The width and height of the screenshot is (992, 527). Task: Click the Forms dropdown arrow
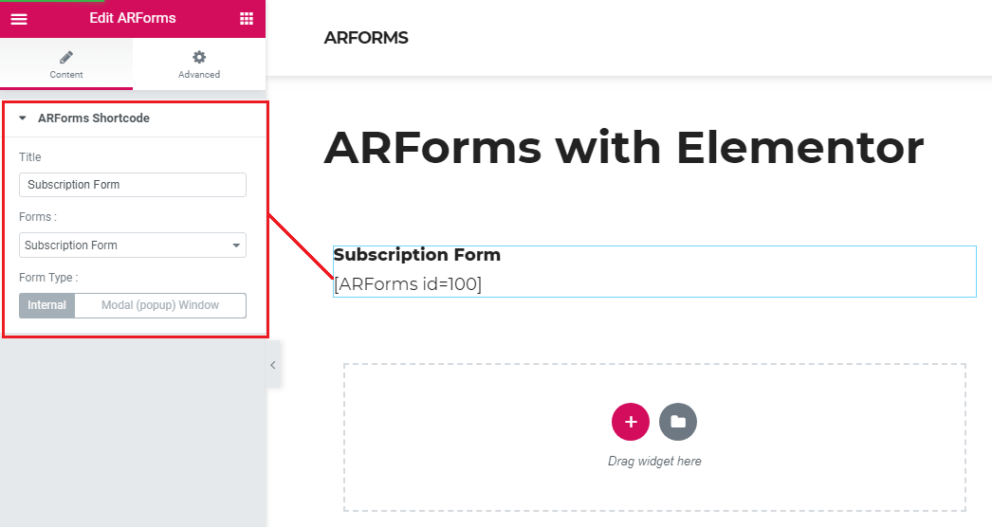tap(236, 245)
